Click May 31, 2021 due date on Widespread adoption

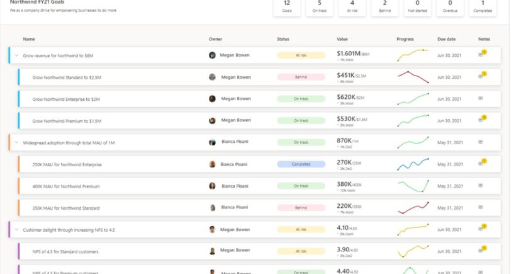point(450,142)
